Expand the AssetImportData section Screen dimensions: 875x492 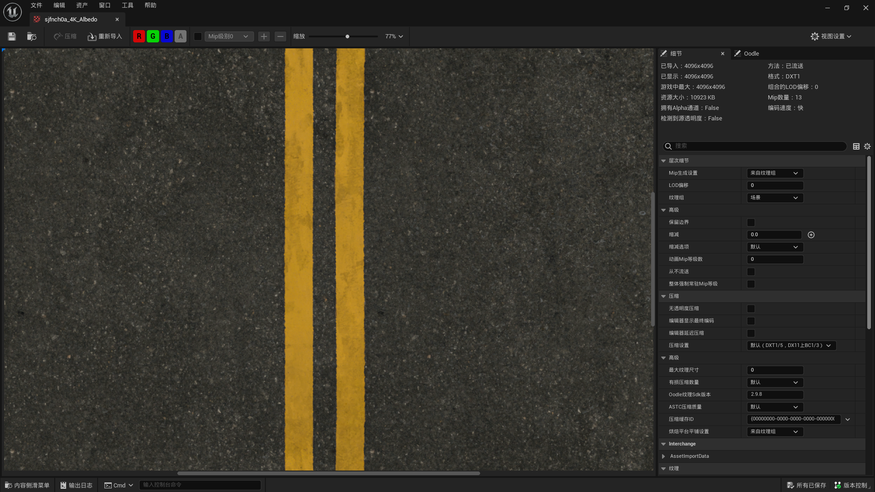coord(664,456)
